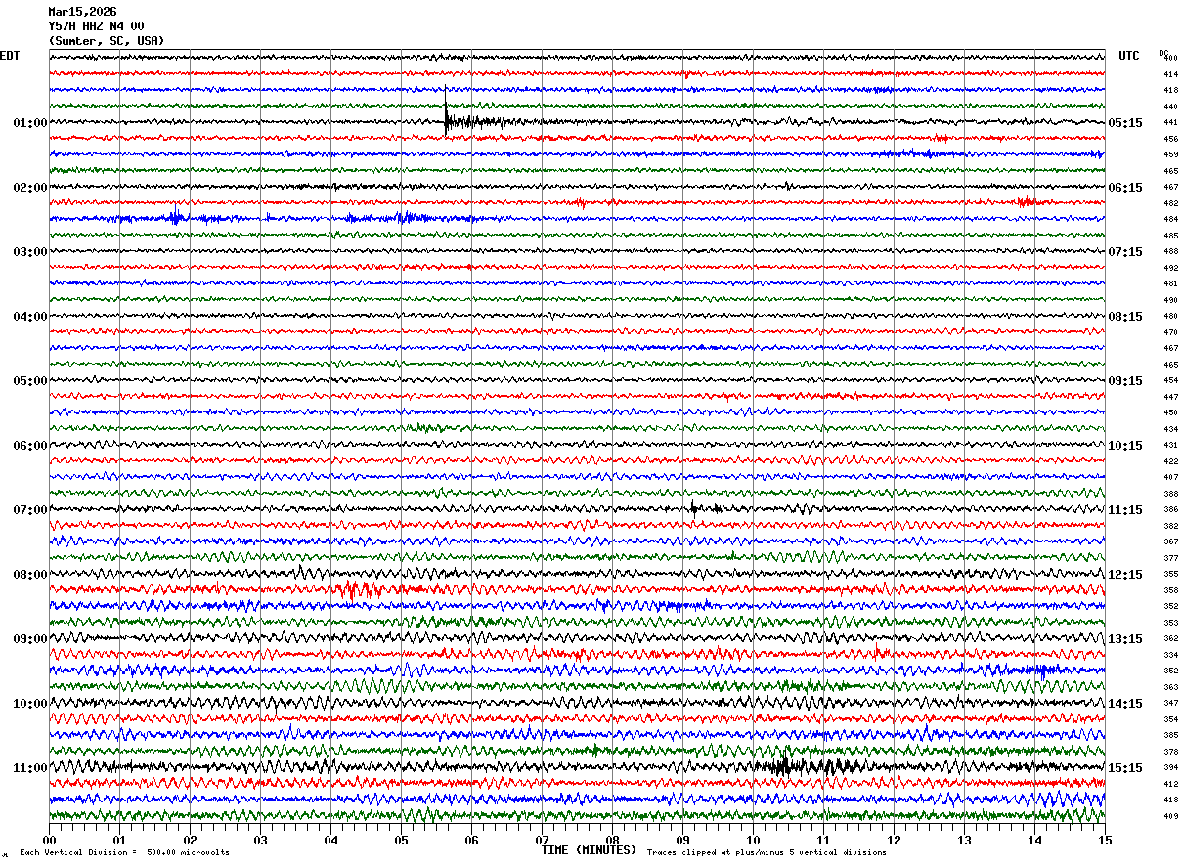Click the 11:15 UTC time label

click(x=1125, y=510)
